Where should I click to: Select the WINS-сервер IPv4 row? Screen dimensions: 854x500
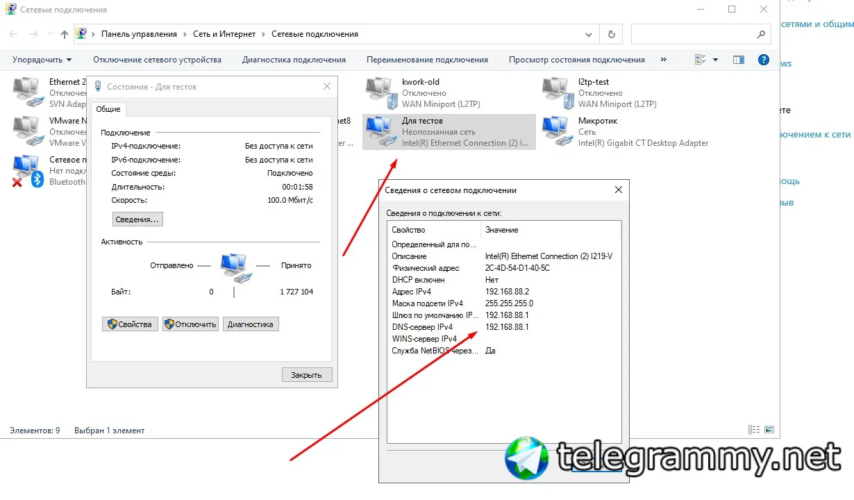504,339
